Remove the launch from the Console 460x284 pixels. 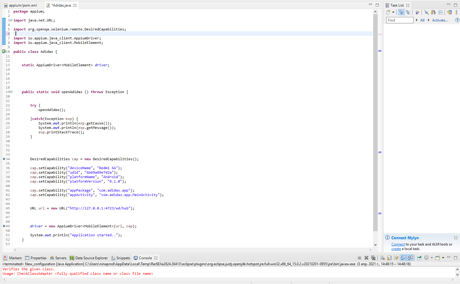click(366, 258)
